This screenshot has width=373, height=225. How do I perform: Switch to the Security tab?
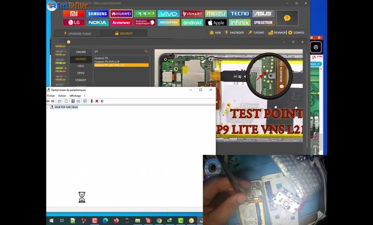click(x=124, y=34)
